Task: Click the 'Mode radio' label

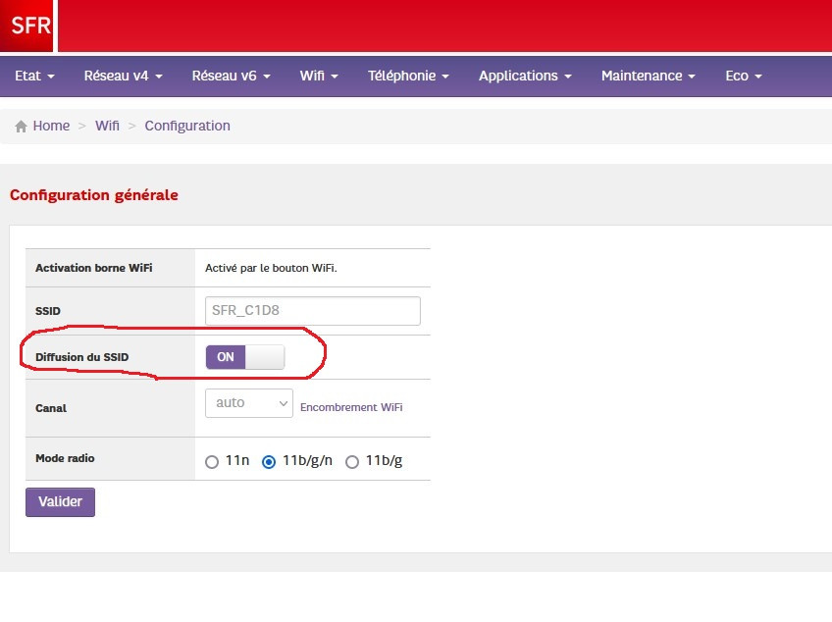Action: pyautogui.click(x=65, y=458)
